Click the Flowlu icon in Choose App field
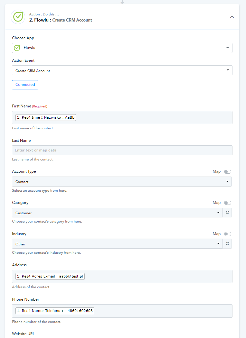 point(17,48)
